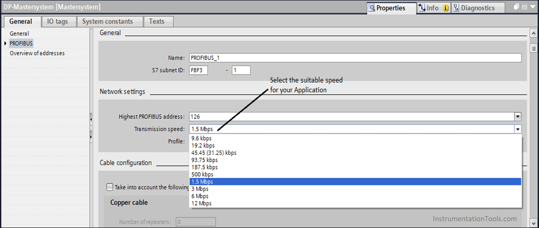
Task: Open the Info tab
Action: pyautogui.click(x=434, y=8)
